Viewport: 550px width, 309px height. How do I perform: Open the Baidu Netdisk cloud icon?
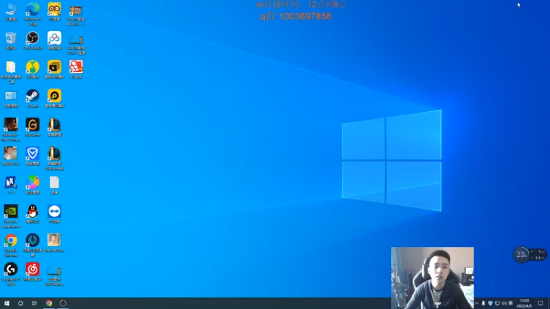click(x=54, y=41)
